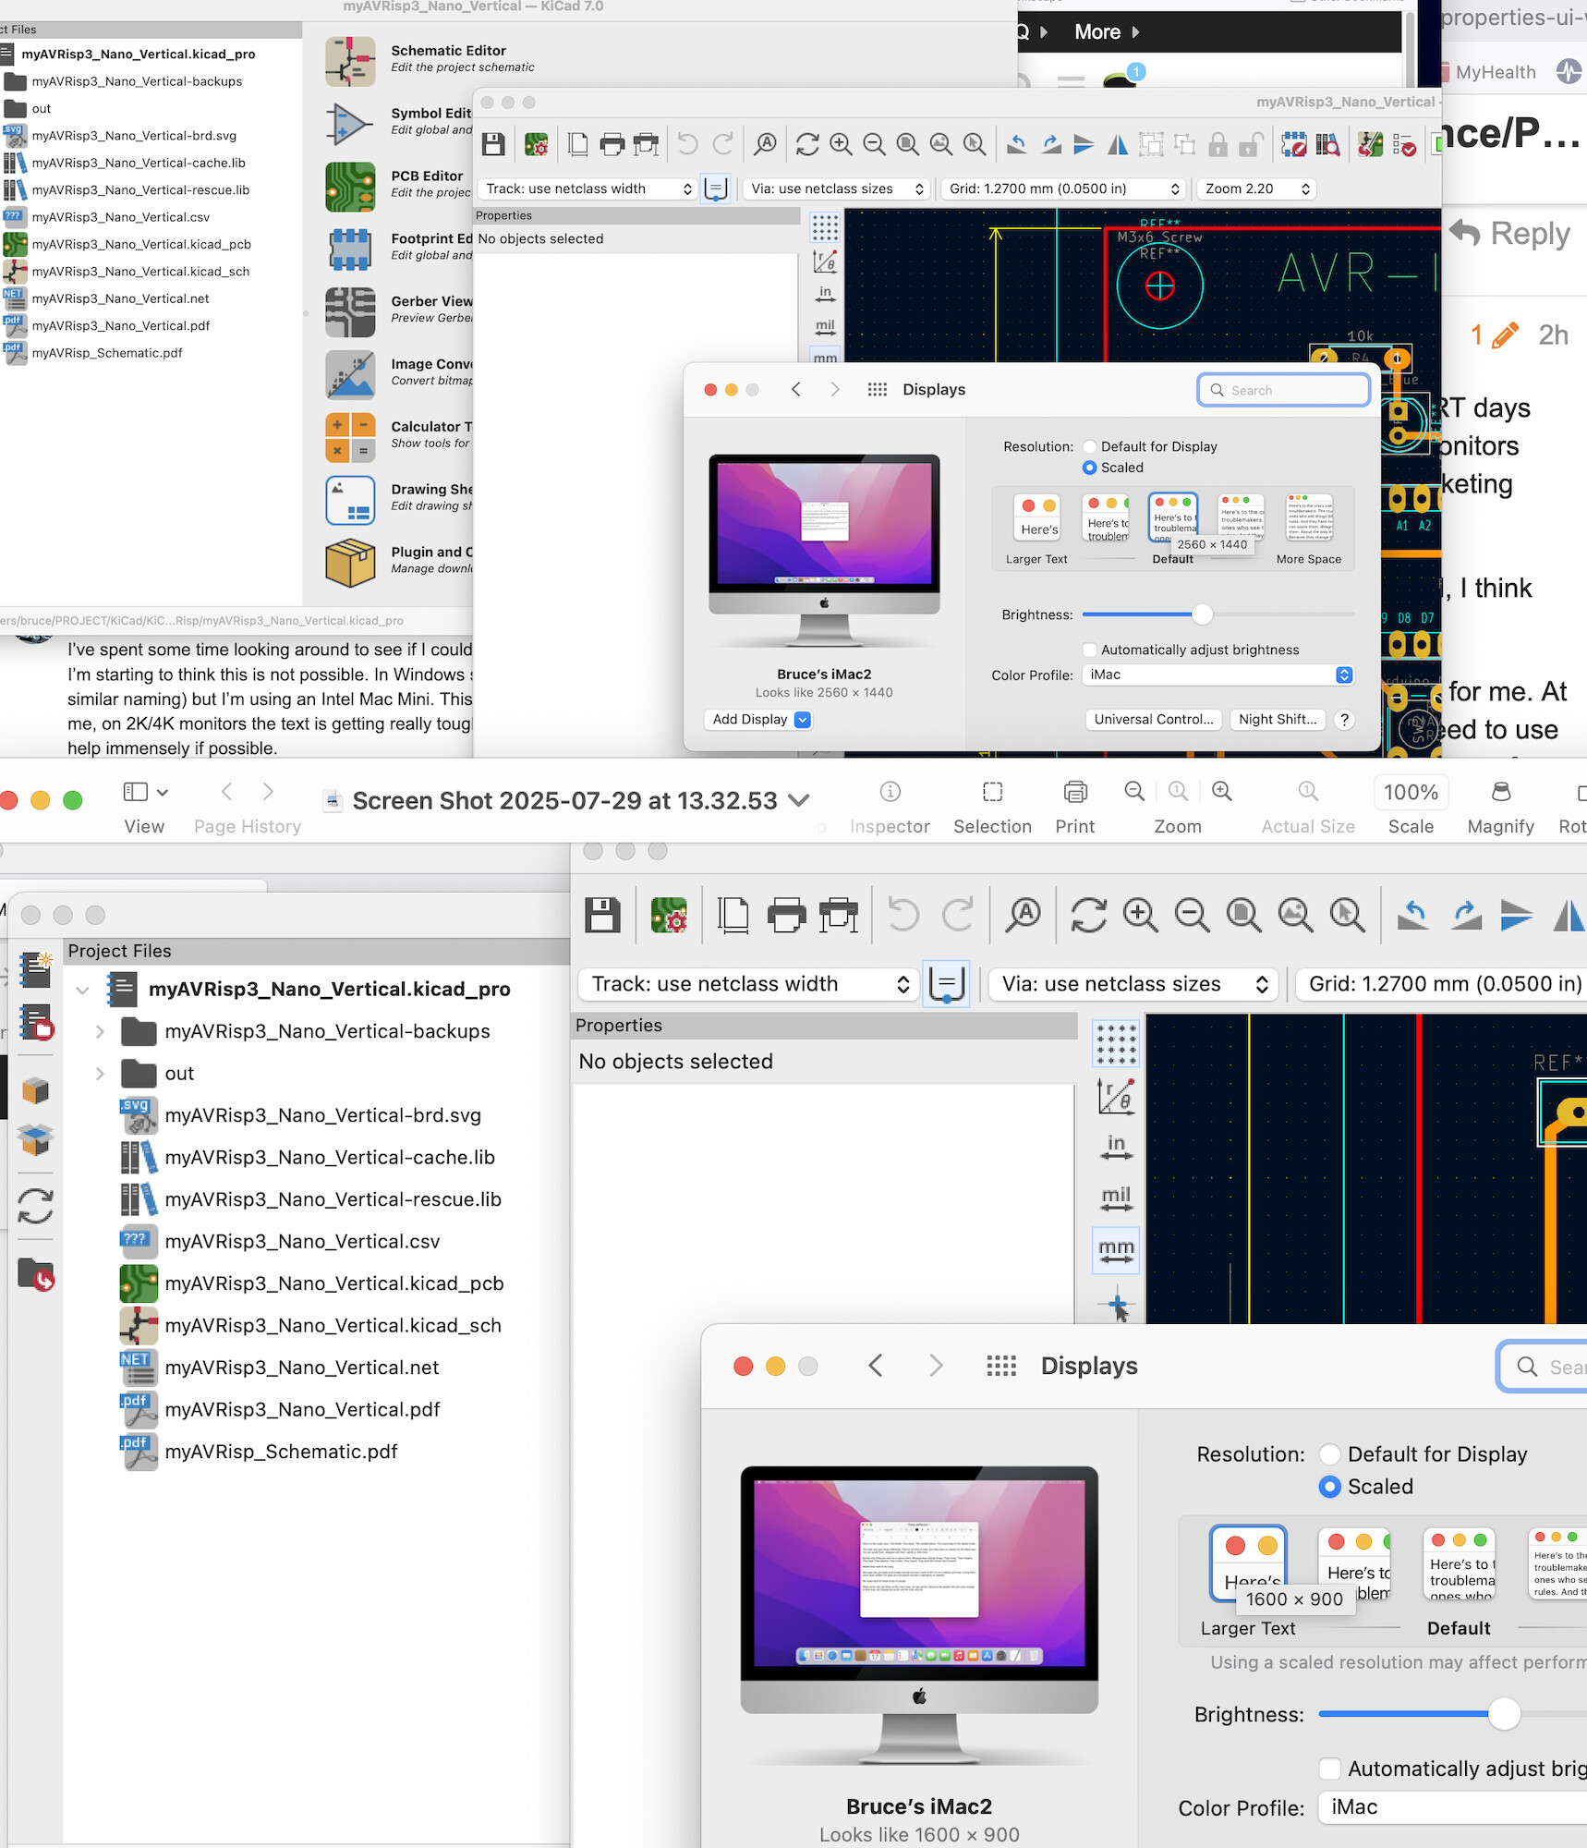Select Scaled radio in the upper Displays window
The width and height of the screenshot is (1587, 1848).
point(1090,468)
